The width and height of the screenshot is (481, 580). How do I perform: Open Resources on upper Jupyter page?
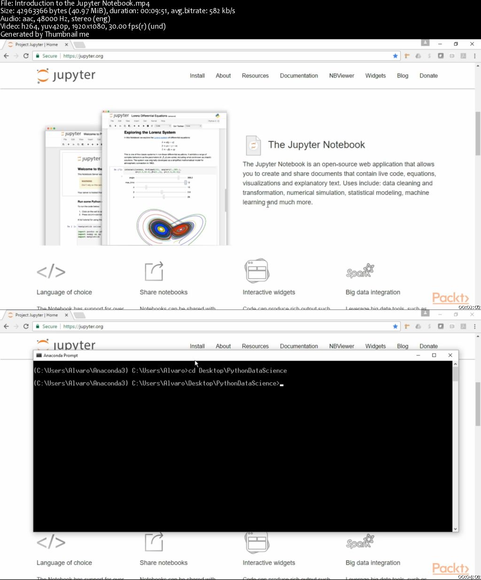coord(256,76)
